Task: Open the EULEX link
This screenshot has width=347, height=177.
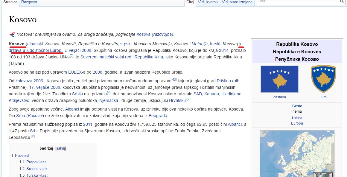Action: [75, 72]
